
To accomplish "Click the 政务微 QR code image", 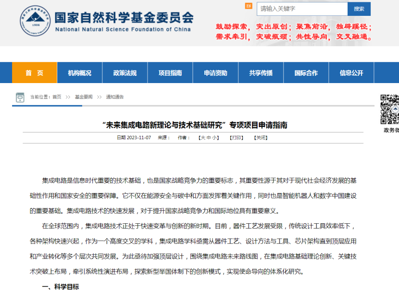I will 390,109.
